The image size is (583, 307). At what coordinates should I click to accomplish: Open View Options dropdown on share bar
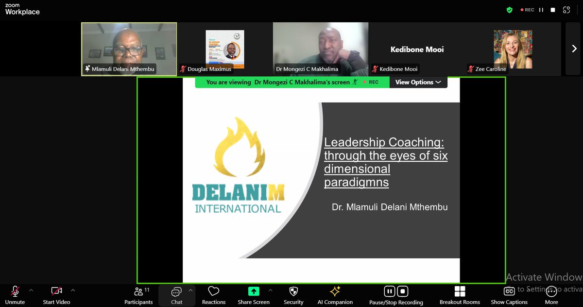pos(418,82)
